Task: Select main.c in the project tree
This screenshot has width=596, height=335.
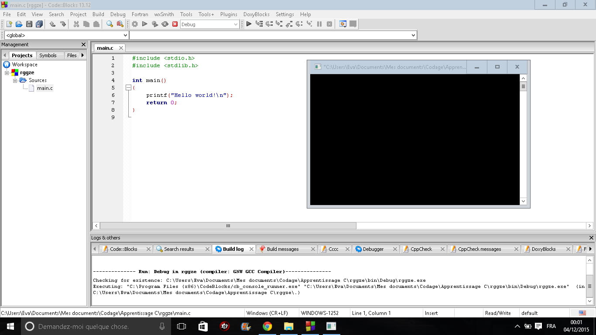Action: pyautogui.click(x=45, y=88)
